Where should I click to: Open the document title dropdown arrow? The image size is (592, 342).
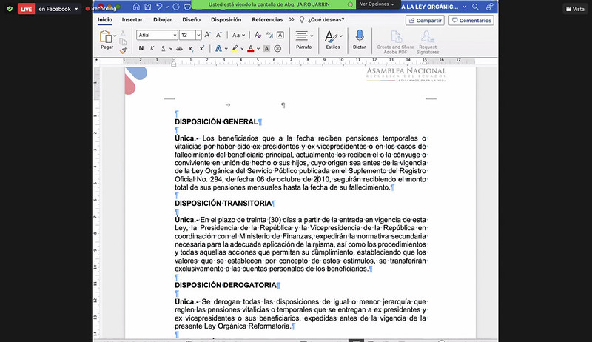point(465,7)
